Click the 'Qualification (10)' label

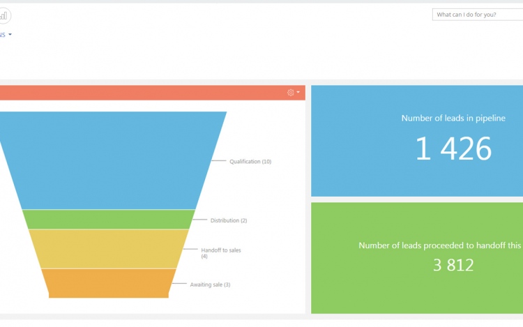pyautogui.click(x=250, y=162)
